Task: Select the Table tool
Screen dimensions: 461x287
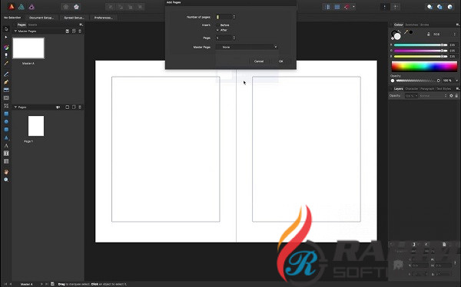Action: point(6,161)
